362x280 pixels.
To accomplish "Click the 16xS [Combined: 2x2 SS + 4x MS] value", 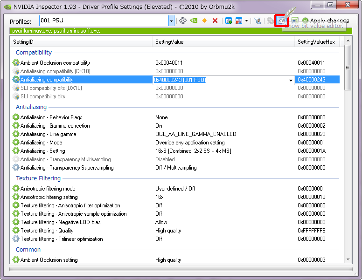I will point(193,151).
